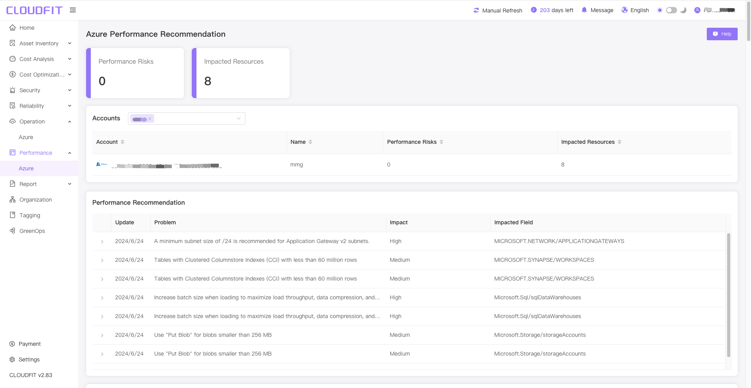Expand Cost Analysis menu chevron
The height and width of the screenshot is (388, 751).
point(70,59)
